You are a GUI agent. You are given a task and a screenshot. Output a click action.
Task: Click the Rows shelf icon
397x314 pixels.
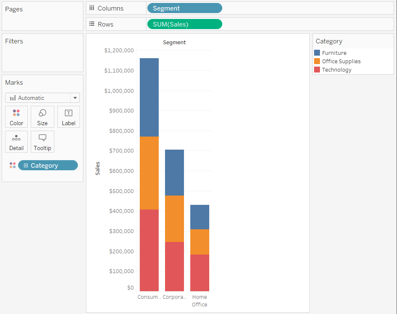92,24
